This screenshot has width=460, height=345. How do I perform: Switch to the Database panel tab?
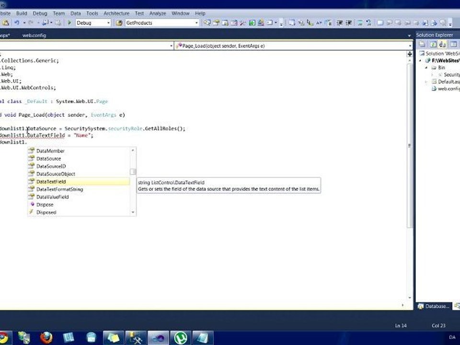[x=434, y=306]
